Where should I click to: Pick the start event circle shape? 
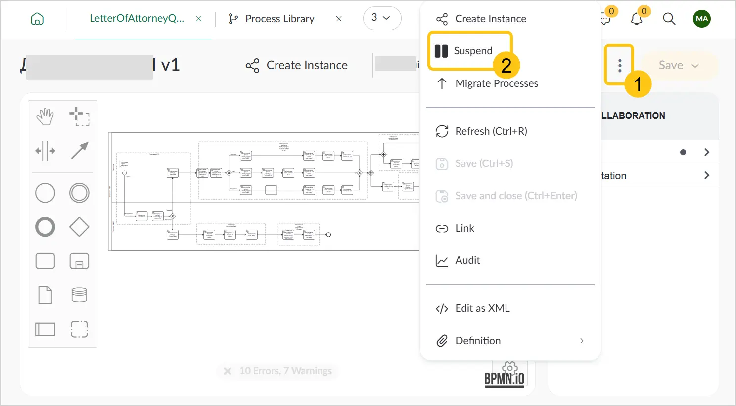[45, 193]
